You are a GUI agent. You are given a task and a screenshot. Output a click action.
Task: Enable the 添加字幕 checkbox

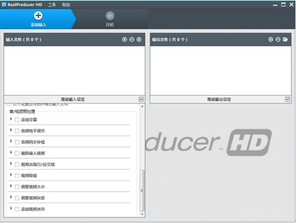pos(17,120)
